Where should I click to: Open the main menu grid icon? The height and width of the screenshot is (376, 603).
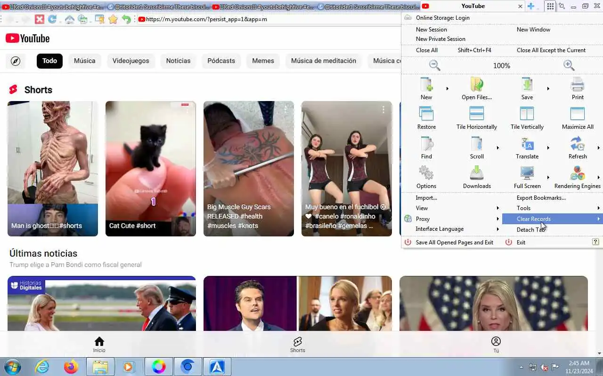[550, 6]
